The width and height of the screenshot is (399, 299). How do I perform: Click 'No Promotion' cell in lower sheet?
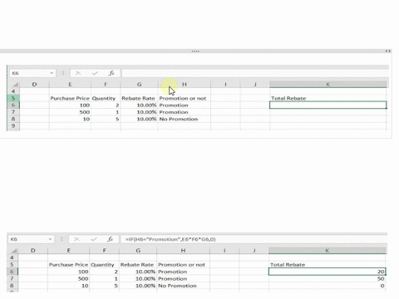[x=183, y=286]
